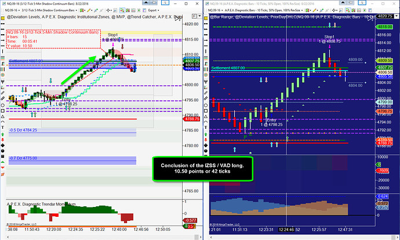Click Entry 1 @ 4798.25 label in right chart

pos(271,122)
